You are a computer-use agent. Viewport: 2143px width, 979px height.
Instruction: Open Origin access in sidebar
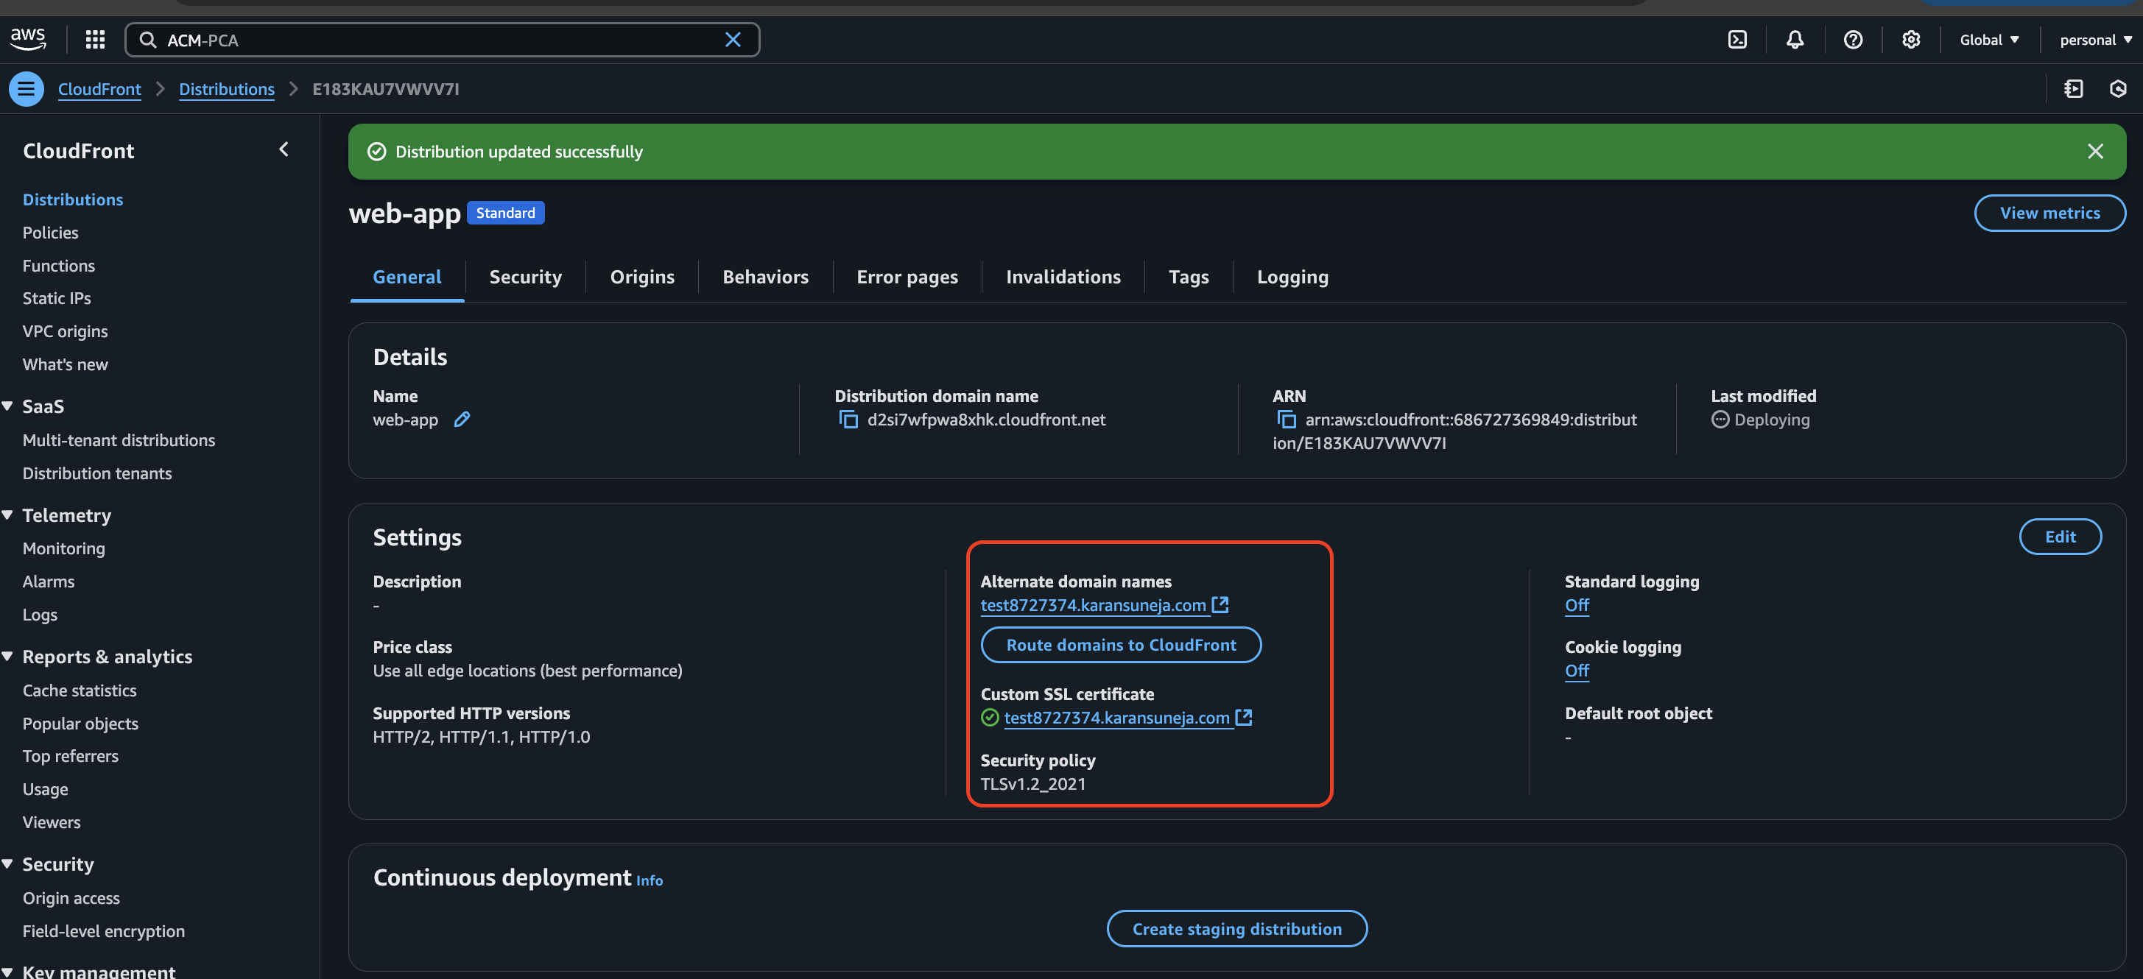click(x=71, y=898)
